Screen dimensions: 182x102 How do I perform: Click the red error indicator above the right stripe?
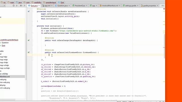coord(164,9)
